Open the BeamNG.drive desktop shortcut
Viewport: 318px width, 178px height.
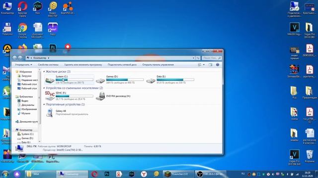coord(68,8)
